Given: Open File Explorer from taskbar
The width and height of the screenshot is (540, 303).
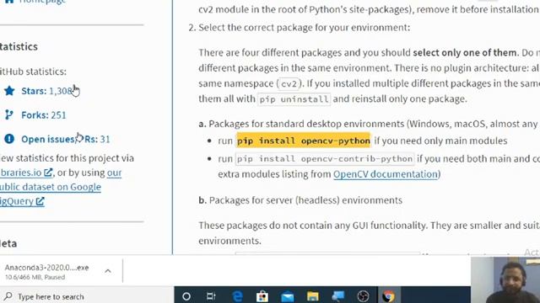Looking at the screenshot, I should click(313, 296).
